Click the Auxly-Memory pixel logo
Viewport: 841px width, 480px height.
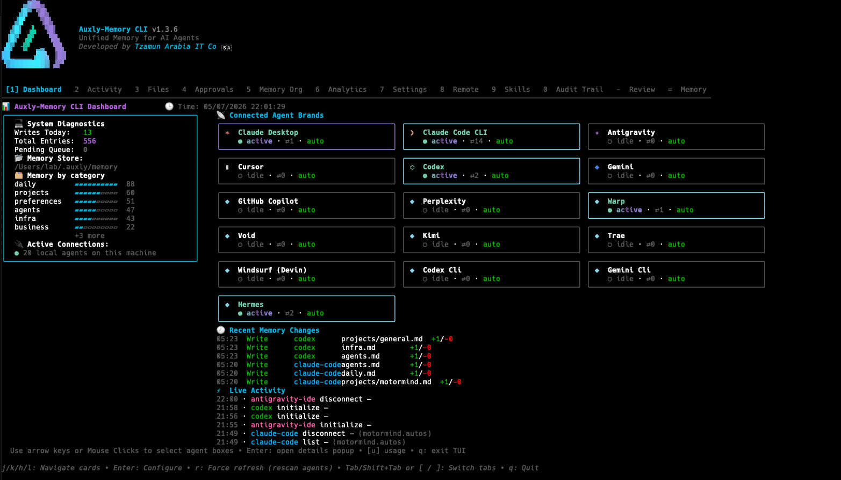(x=34, y=34)
